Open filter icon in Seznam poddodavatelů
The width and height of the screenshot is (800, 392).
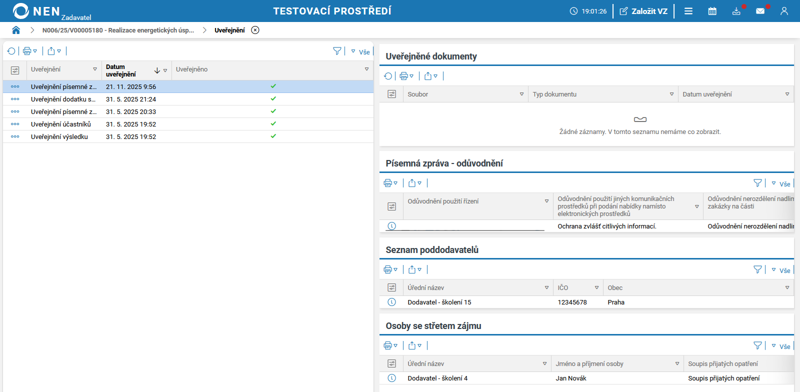coord(757,269)
